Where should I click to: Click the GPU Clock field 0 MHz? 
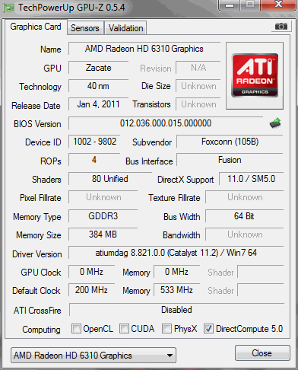[92, 272]
